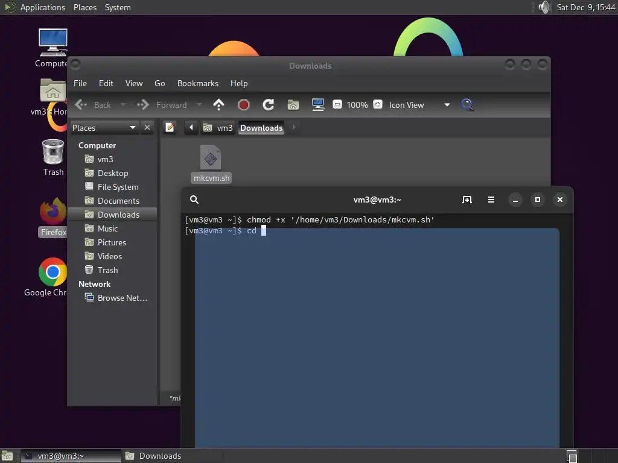
Task: Click the Forward arrow in file manager
Action: 142,105
